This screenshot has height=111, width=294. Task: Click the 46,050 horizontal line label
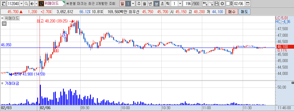click(6, 45)
